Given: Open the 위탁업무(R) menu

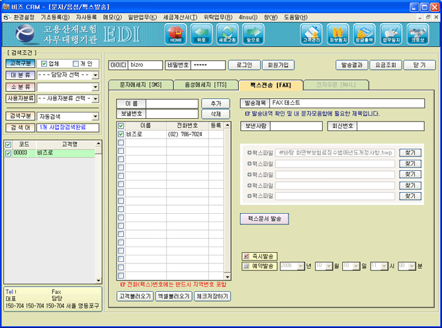Looking at the screenshot, I should click(x=218, y=17).
